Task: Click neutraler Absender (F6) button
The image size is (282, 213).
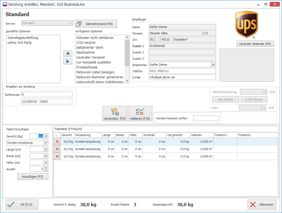Action: (x=255, y=44)
